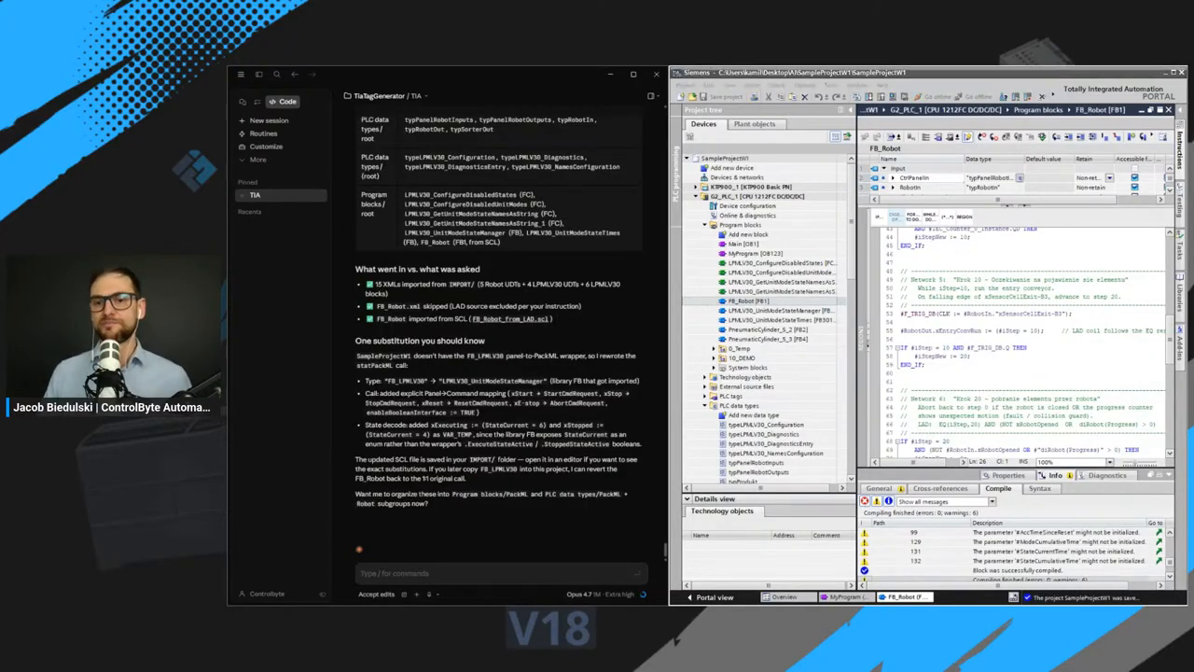Viewport: 1194px width, 672px height.
Task: Click the FB_Robot_from_LAD.scl file link
Action: pyautogui.click(x=511, y=319)
